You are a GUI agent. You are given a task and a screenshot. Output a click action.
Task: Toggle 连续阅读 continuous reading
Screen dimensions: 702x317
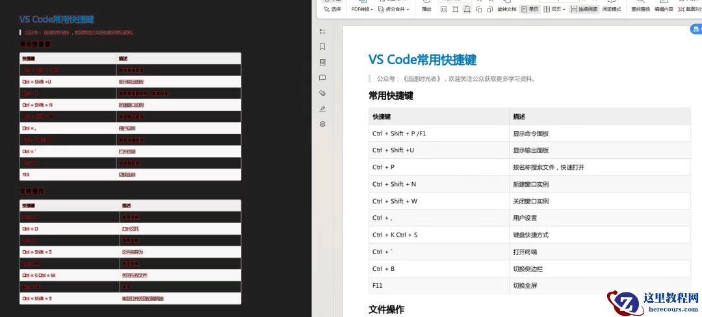584,9
